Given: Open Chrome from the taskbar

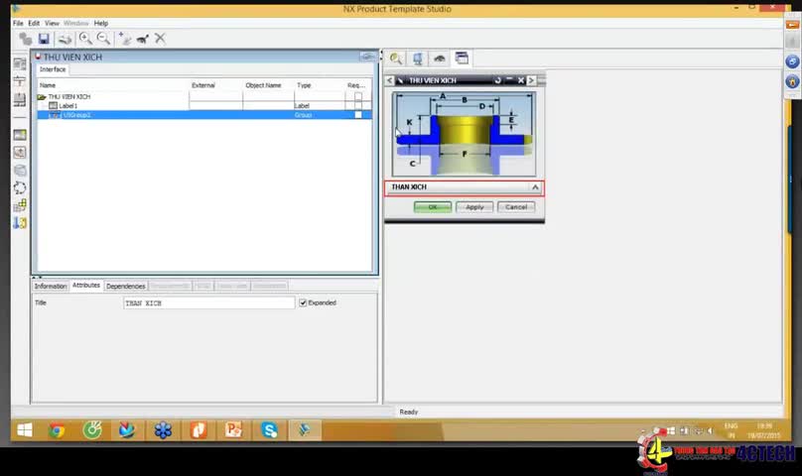Looking at the screenshot, I should pos(57,430).
